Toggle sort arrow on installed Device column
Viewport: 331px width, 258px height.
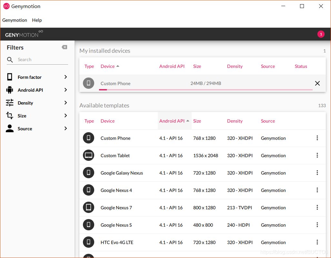click(118, 66)
